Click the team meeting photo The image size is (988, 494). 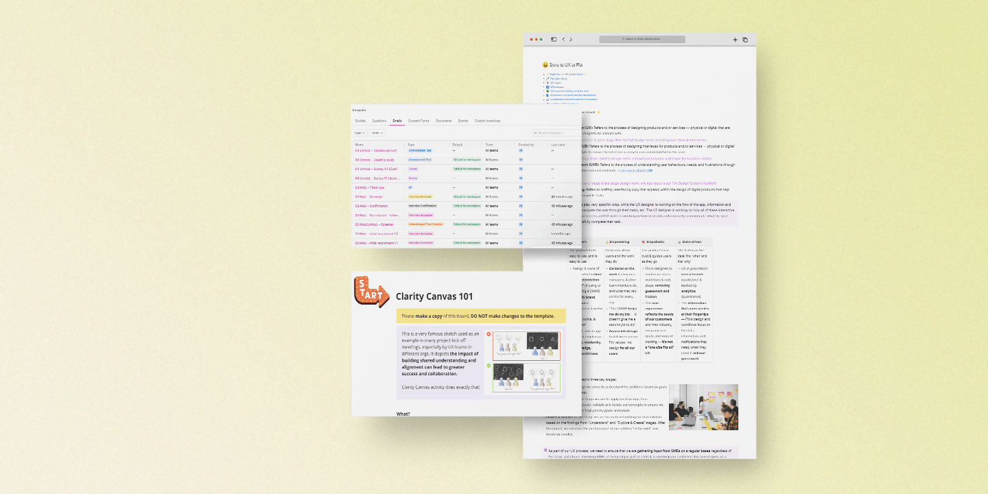coord(703,407)
